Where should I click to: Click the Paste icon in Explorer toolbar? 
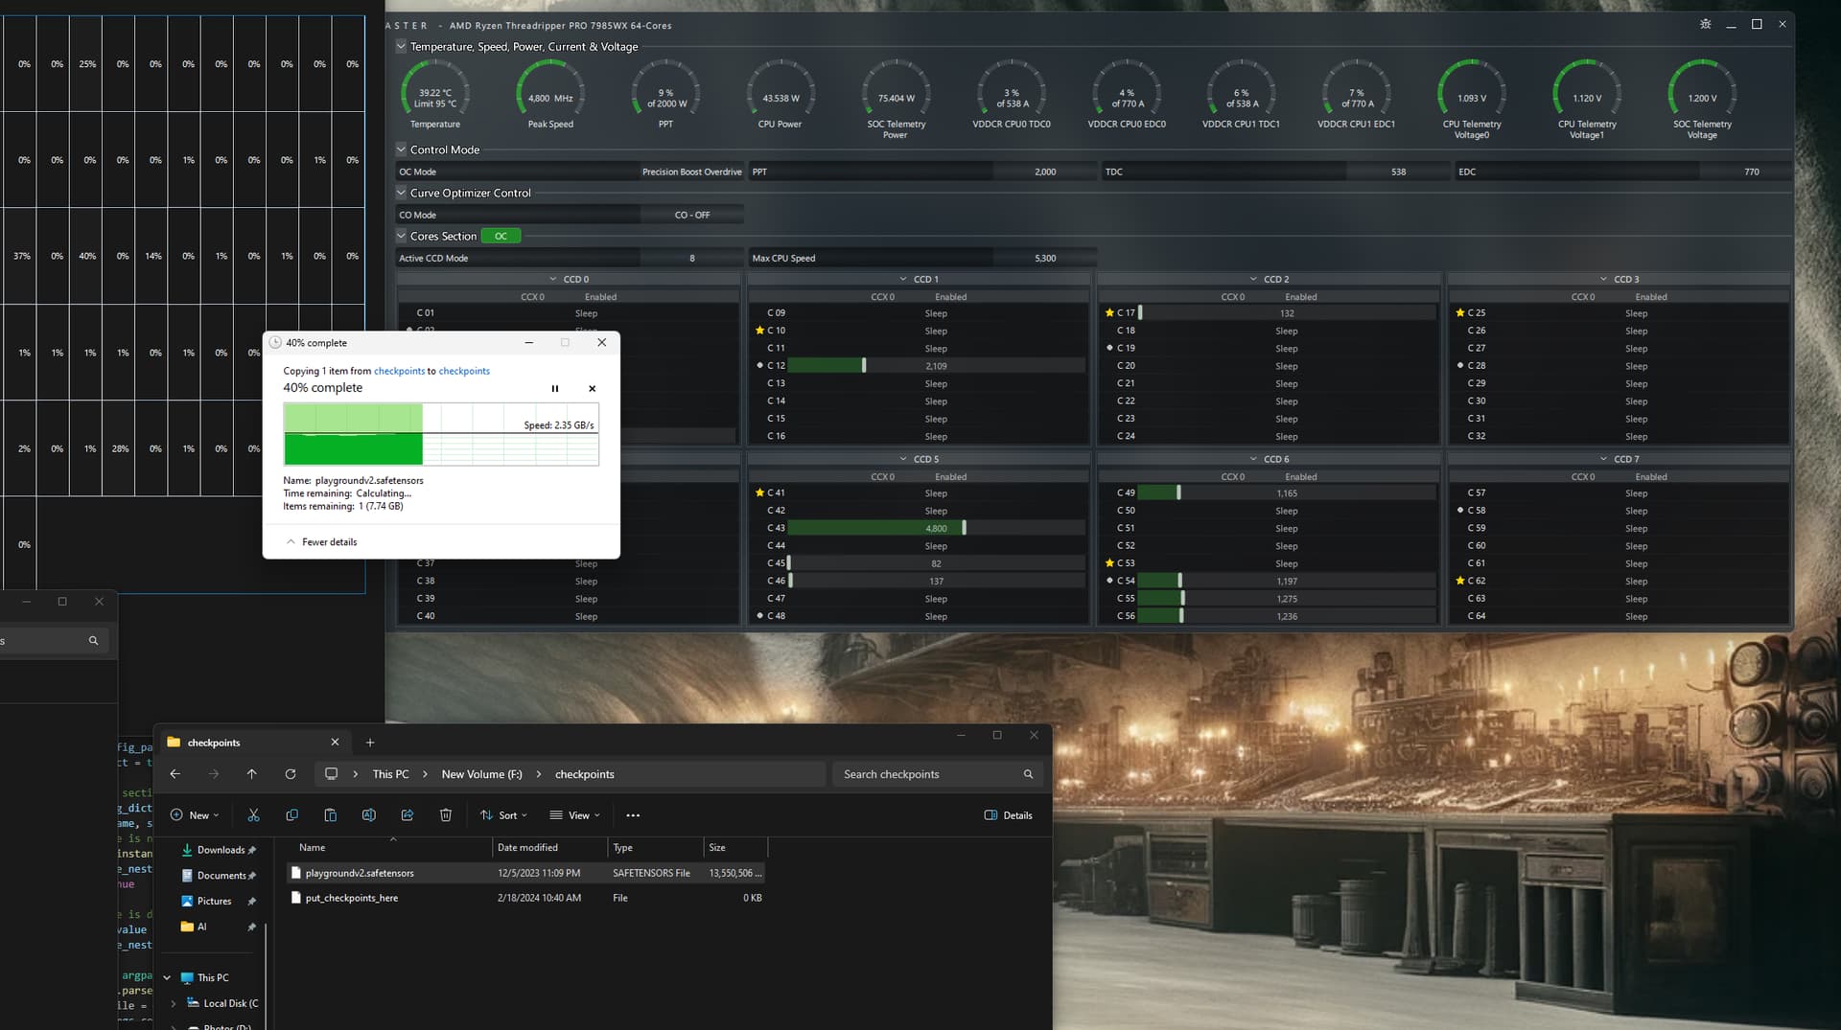pos(330,815)
